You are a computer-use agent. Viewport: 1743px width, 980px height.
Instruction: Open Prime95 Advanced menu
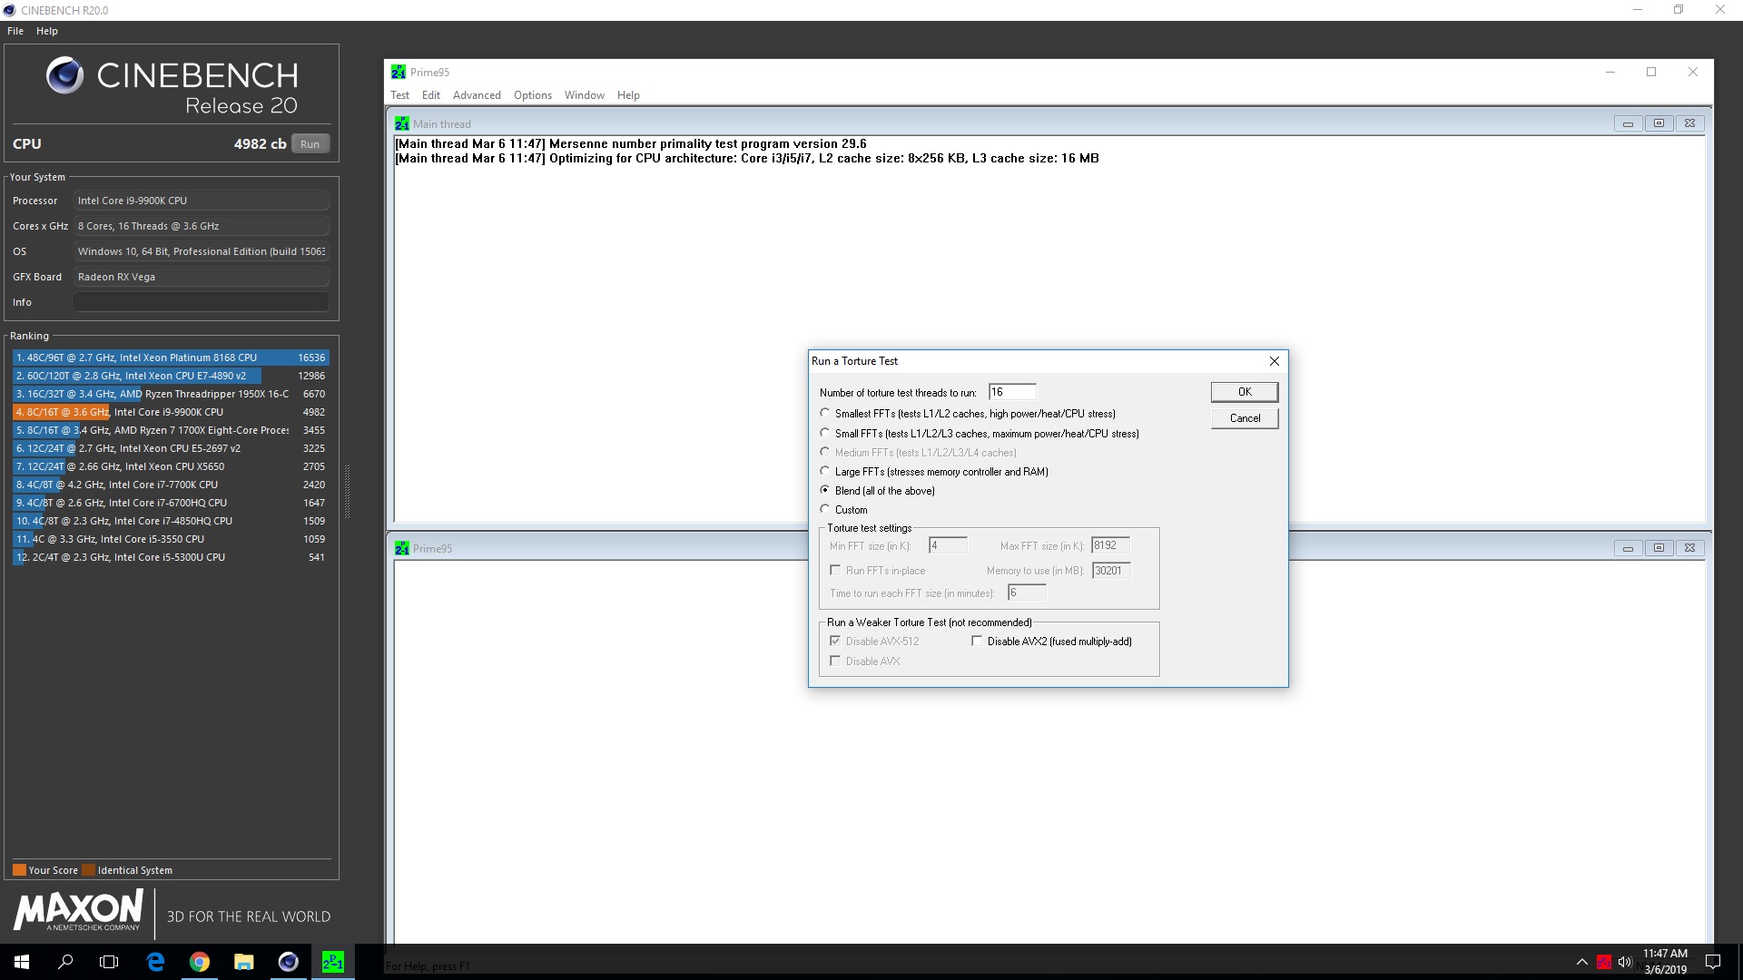477,95
